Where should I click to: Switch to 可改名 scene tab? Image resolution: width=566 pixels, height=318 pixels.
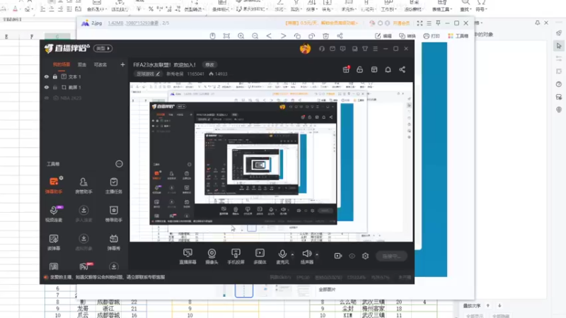pyautogui.click(x=100, y=64)
